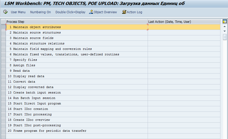Screen dimensions: 228x139
Task: Click Double Click=Display toolbar button
Action: tap(70, 12)
